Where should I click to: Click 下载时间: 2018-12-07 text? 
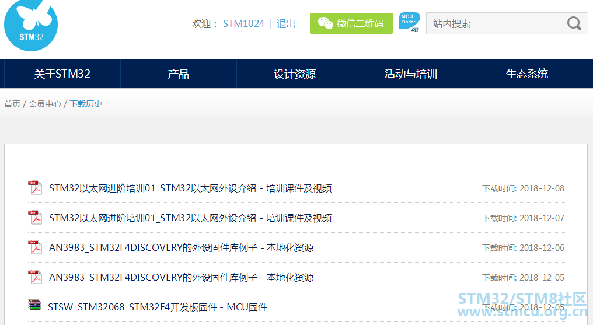point(523,218)
